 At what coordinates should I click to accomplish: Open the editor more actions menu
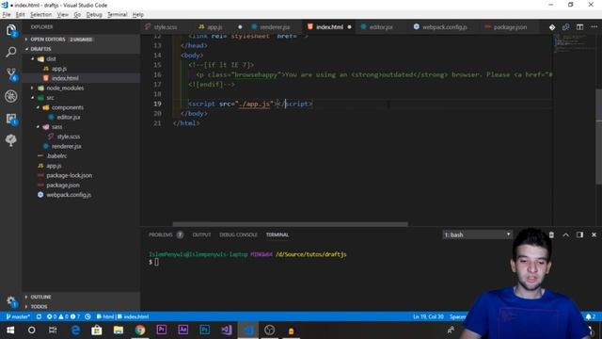(594, 27)
